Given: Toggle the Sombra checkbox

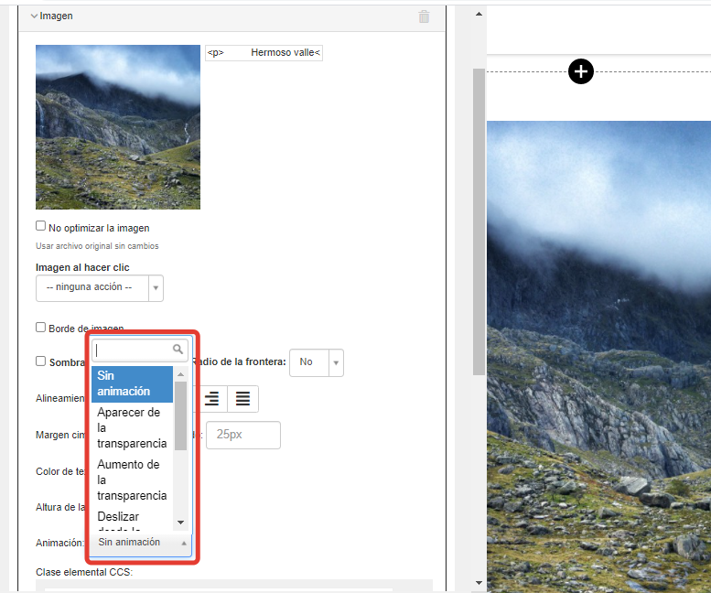Looking at the screenshot, I should (41, 361).
